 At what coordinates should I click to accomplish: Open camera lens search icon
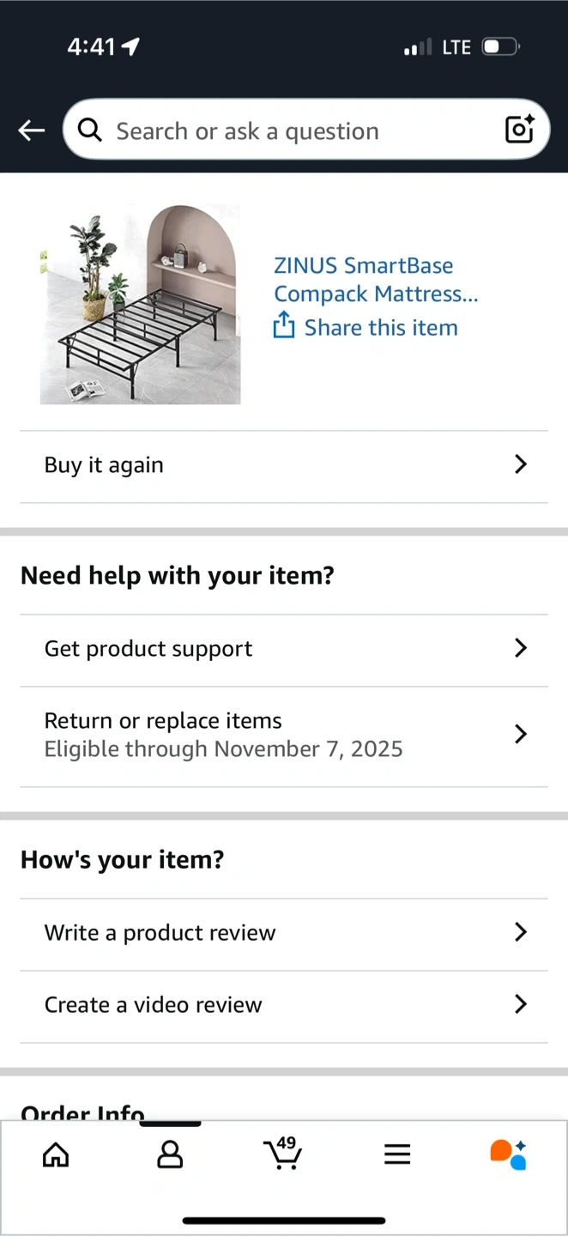click(x=519, y=130)
